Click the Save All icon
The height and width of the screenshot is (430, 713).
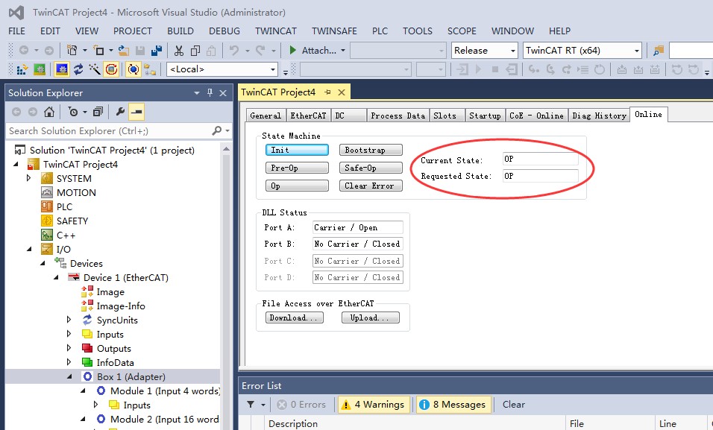point(157,50)
